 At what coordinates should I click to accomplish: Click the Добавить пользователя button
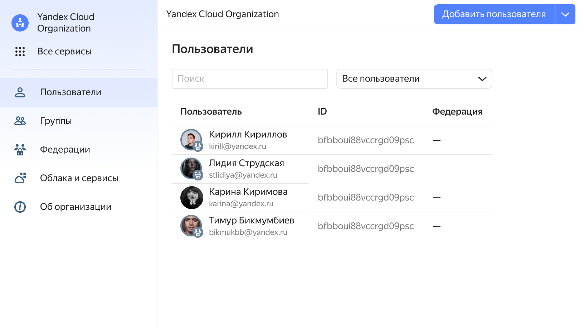click(494, 14)
